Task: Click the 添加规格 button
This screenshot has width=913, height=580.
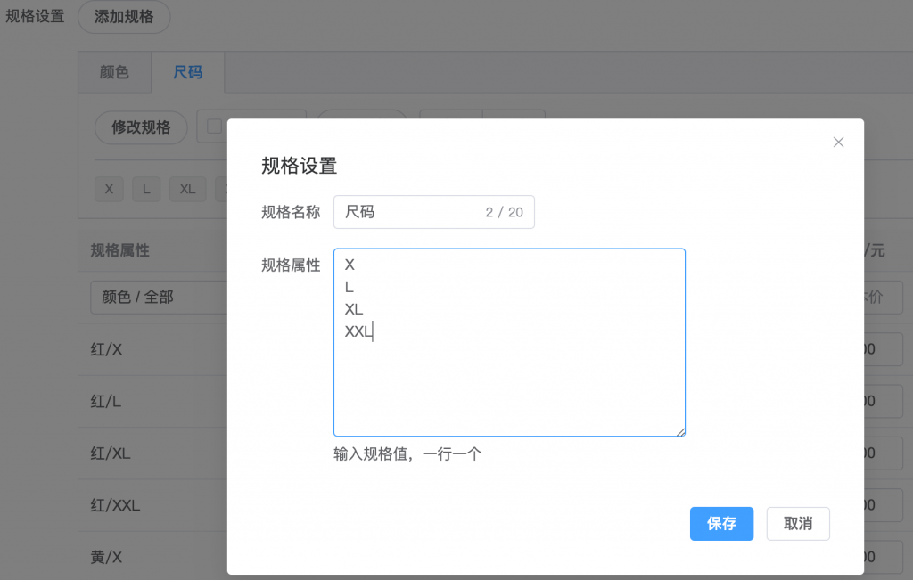Action: click(x=124, y=17)
